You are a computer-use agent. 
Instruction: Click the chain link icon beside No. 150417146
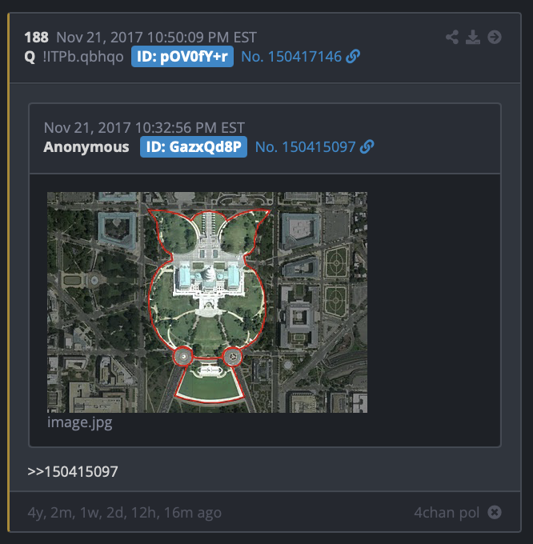(353, 57)
